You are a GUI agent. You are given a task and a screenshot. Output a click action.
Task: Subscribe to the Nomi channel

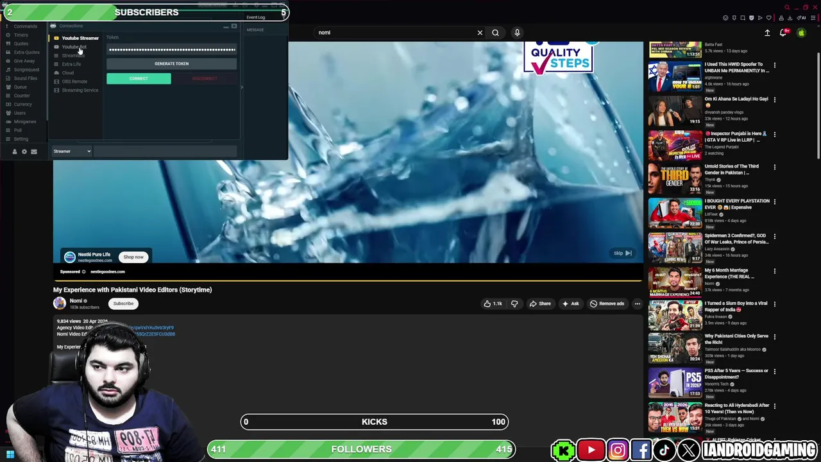(x=123, y=304)
